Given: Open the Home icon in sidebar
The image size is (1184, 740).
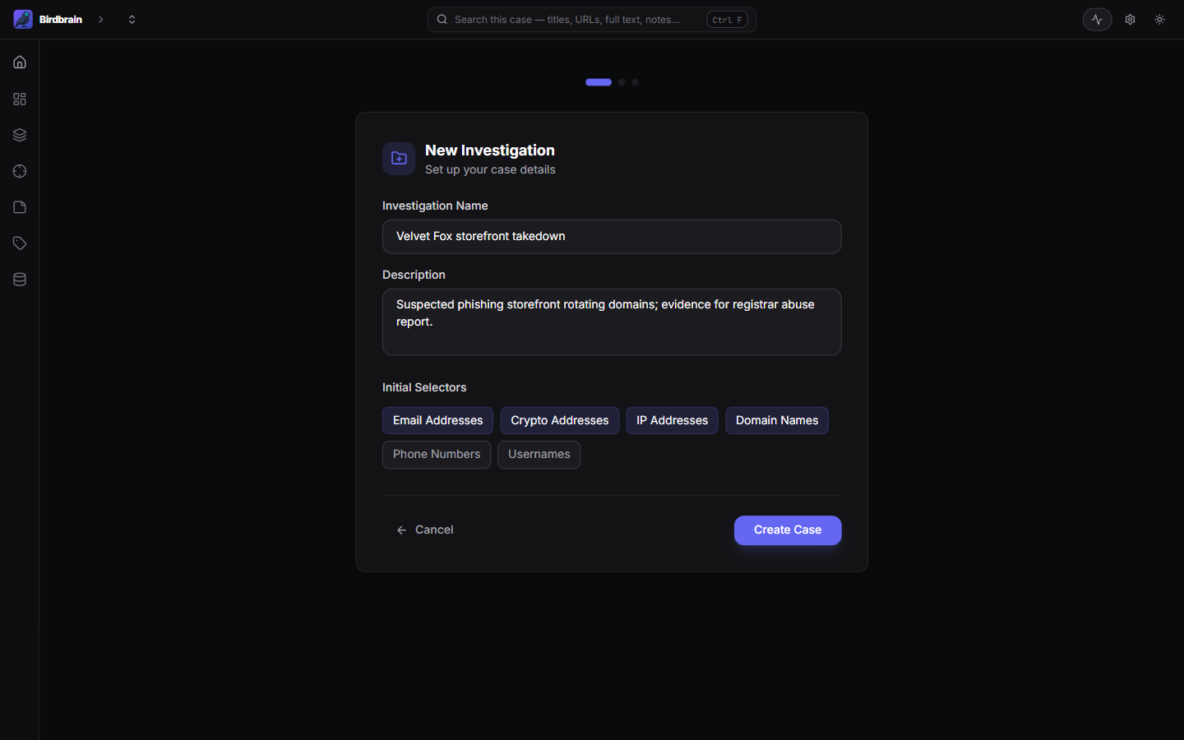Looking at the screenshot, I should (x=20, y=62).
